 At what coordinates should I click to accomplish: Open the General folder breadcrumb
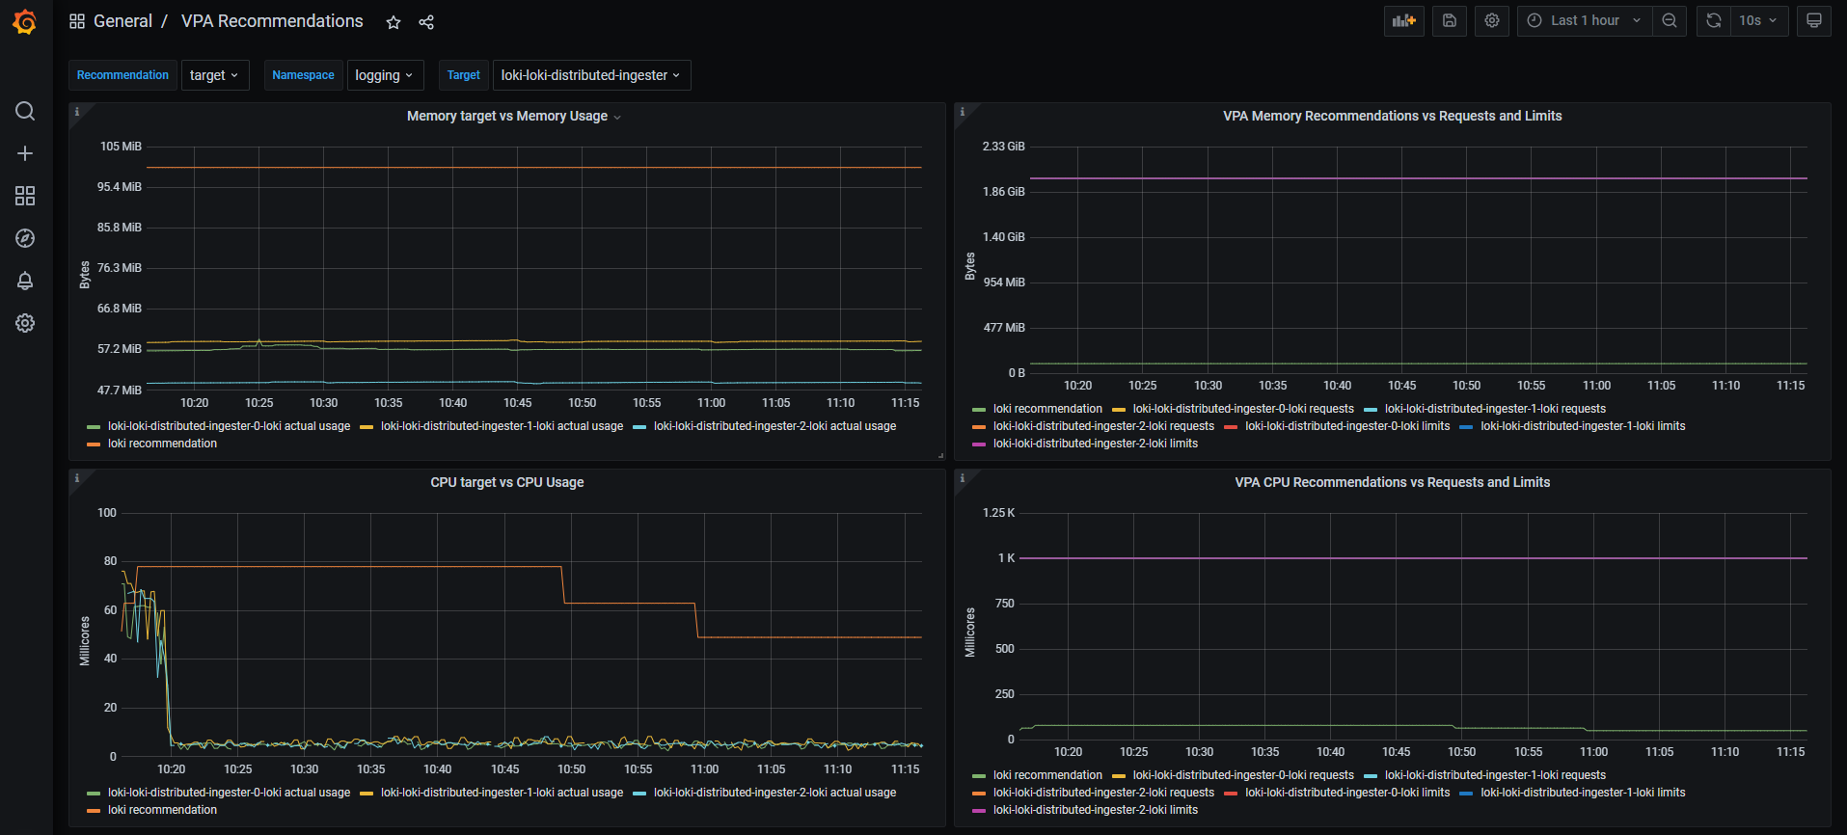click(x=122, y=21)
